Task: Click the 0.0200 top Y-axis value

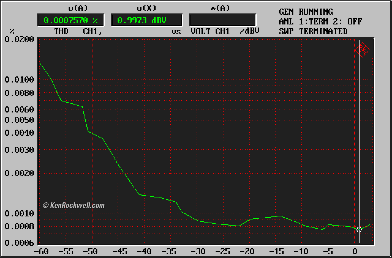Action: click(x=19, y=39)
